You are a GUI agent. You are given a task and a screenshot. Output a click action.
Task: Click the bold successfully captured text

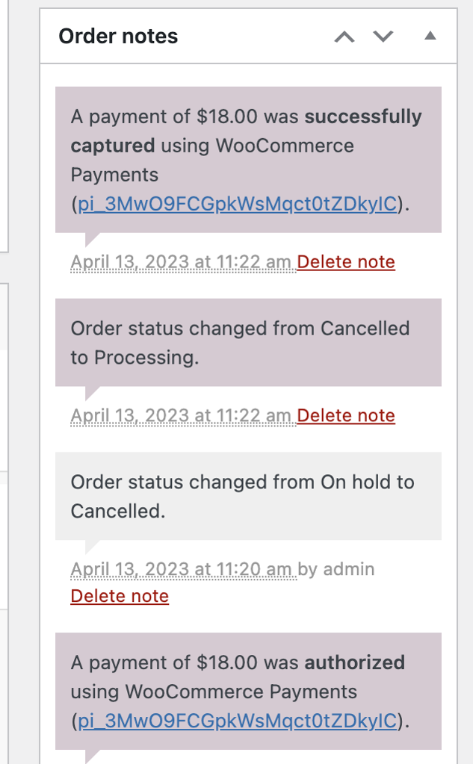[363, 117]
